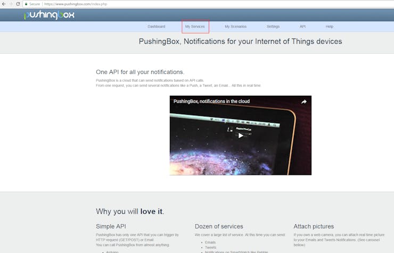Click the video title 'PushingBox, notifications in the cloud'

(211, 102)
